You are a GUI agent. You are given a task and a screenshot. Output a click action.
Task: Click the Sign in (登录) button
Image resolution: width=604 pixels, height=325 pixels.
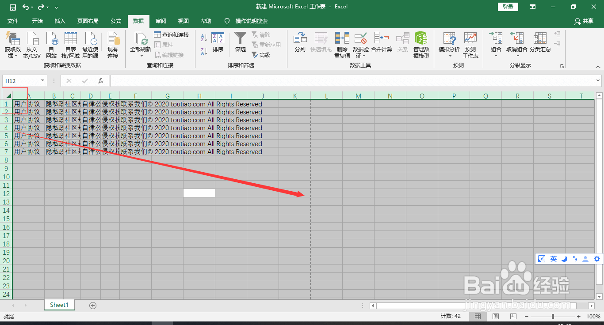(508, 7)
